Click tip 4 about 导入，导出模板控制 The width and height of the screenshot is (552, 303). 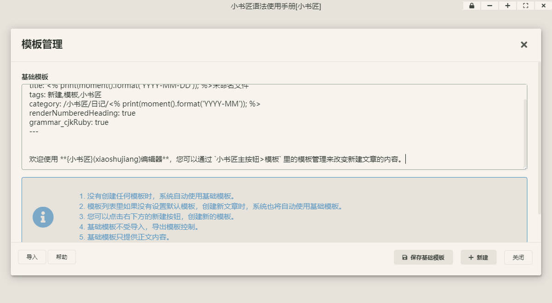point(139,227)
